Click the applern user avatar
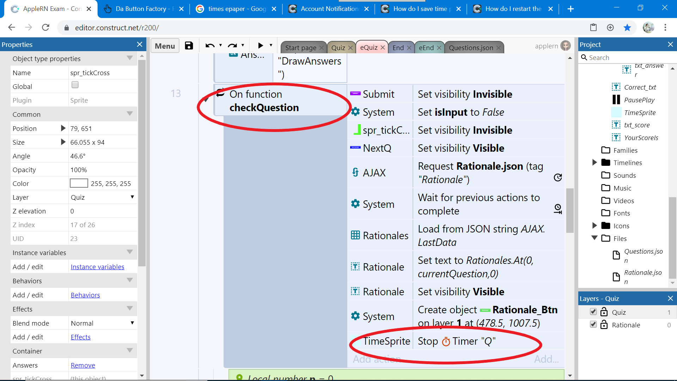Viewport: 677px width, 381px height. 566,46
